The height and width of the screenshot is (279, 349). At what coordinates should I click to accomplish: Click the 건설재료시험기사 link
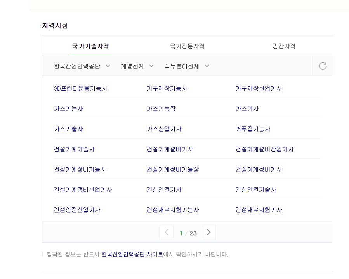coord(259,210)
